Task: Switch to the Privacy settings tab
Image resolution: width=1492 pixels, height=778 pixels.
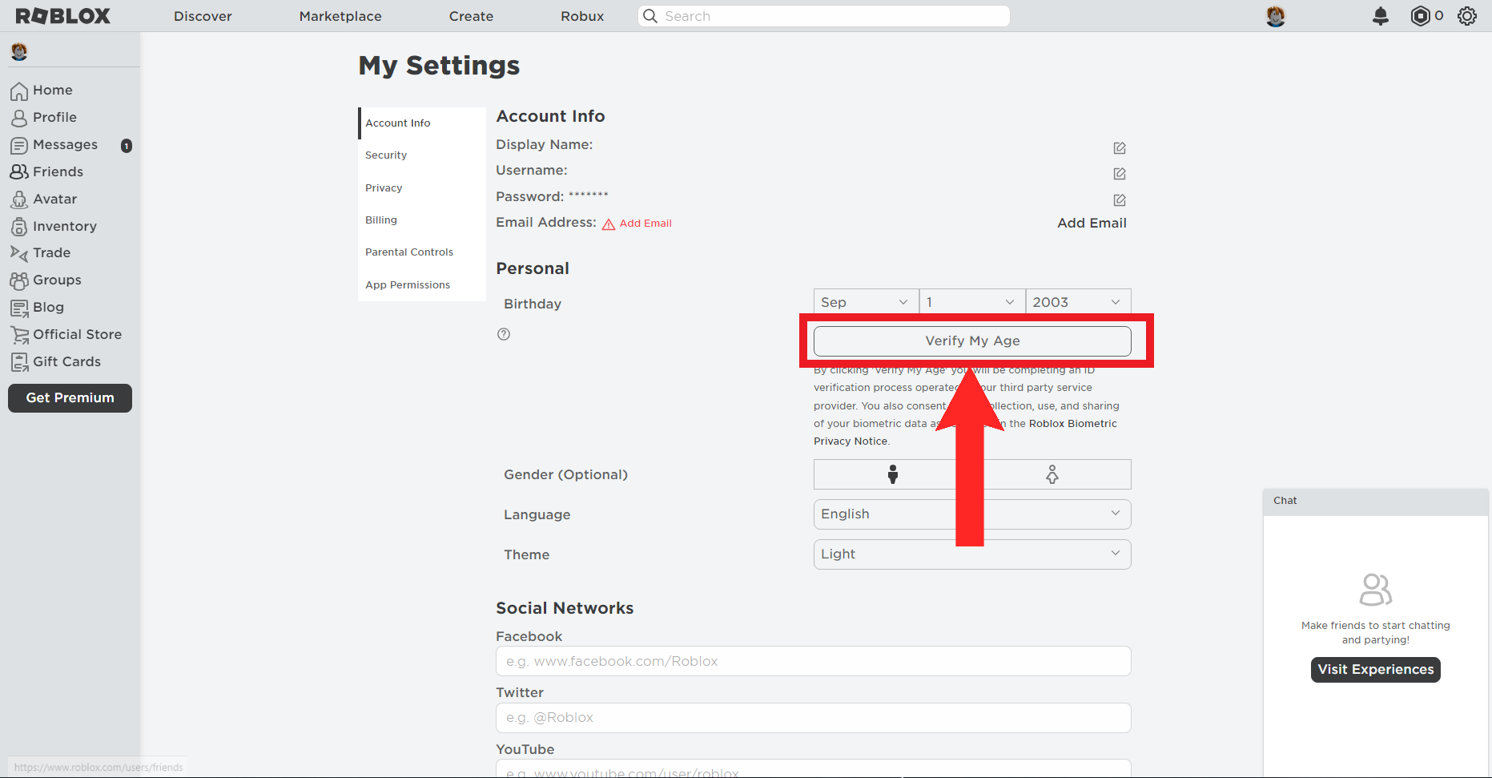Action: coord(422,188)
